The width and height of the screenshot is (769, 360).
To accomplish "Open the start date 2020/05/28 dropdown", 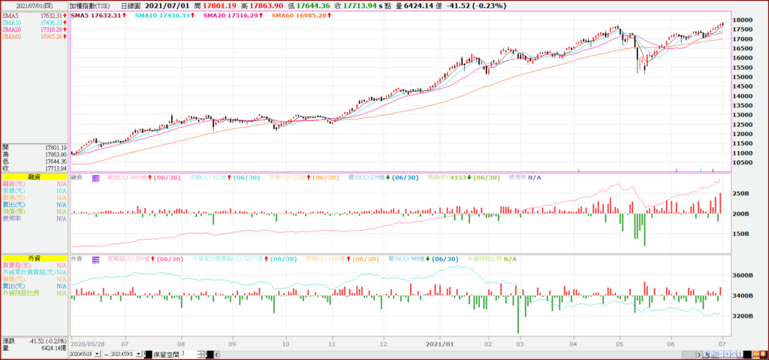I will pyautogui.click(x=97, y=354).
